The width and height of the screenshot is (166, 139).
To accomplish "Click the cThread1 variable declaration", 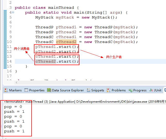I will click(66, 37).
